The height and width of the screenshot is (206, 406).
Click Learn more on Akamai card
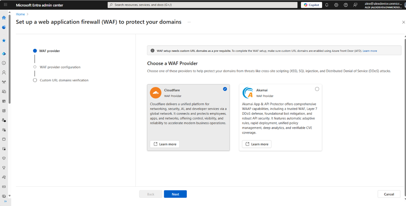257,144
